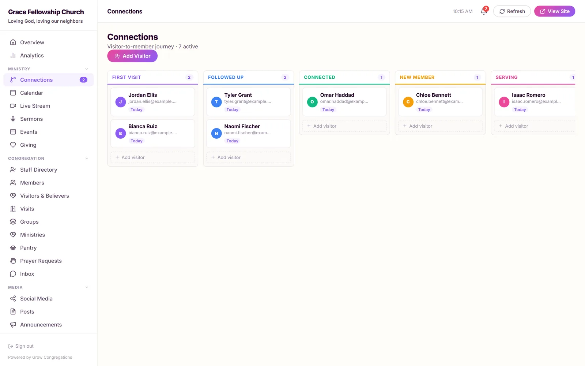The width and height of the screenshot is (585, 366).
Task: Click the Refresh button
Action: pos(512,11)
